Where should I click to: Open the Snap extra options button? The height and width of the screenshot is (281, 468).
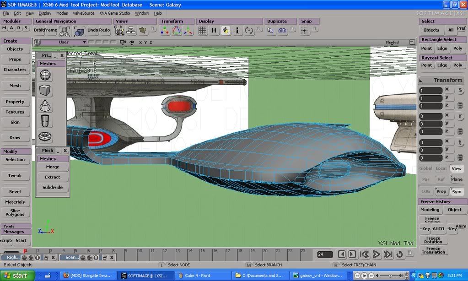315,29
